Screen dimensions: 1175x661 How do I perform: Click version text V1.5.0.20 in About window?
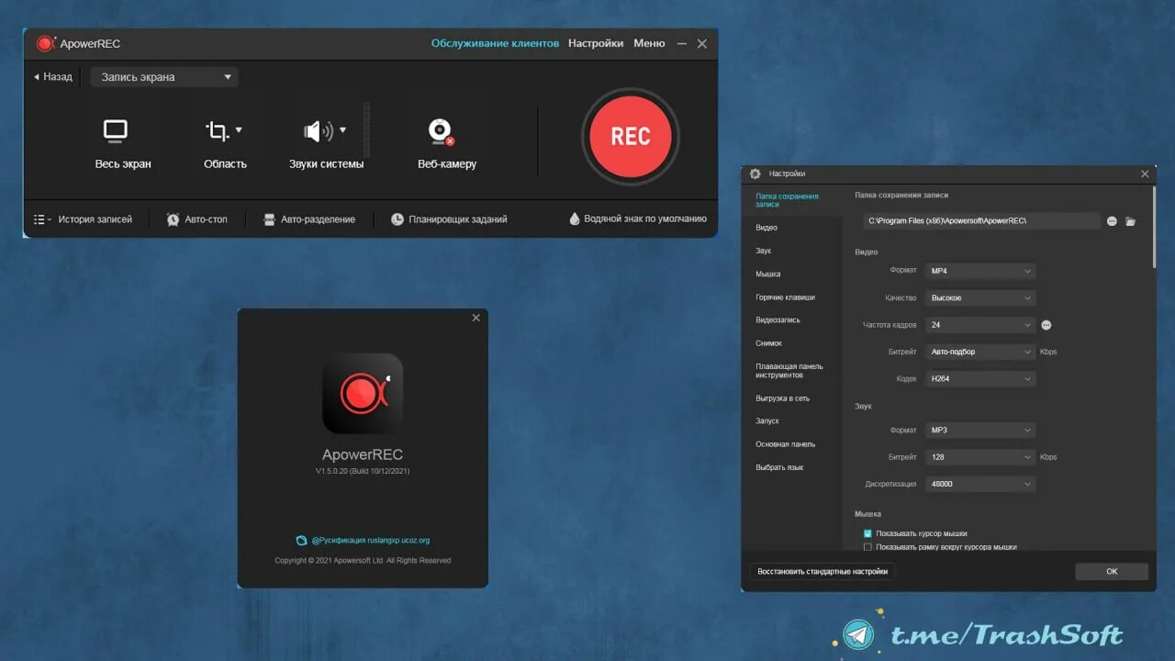[363, 471]
